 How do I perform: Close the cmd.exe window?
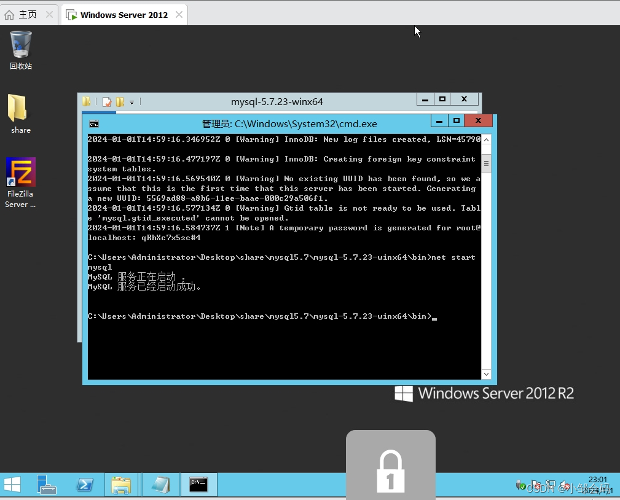pyautogui.click(x=479, y=120)
